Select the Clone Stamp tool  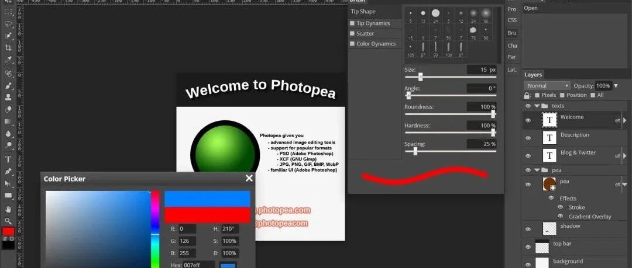(8, 98)
